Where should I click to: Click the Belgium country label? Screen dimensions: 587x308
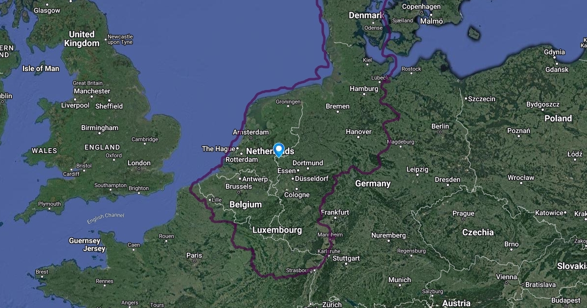[x=246, y=204]
